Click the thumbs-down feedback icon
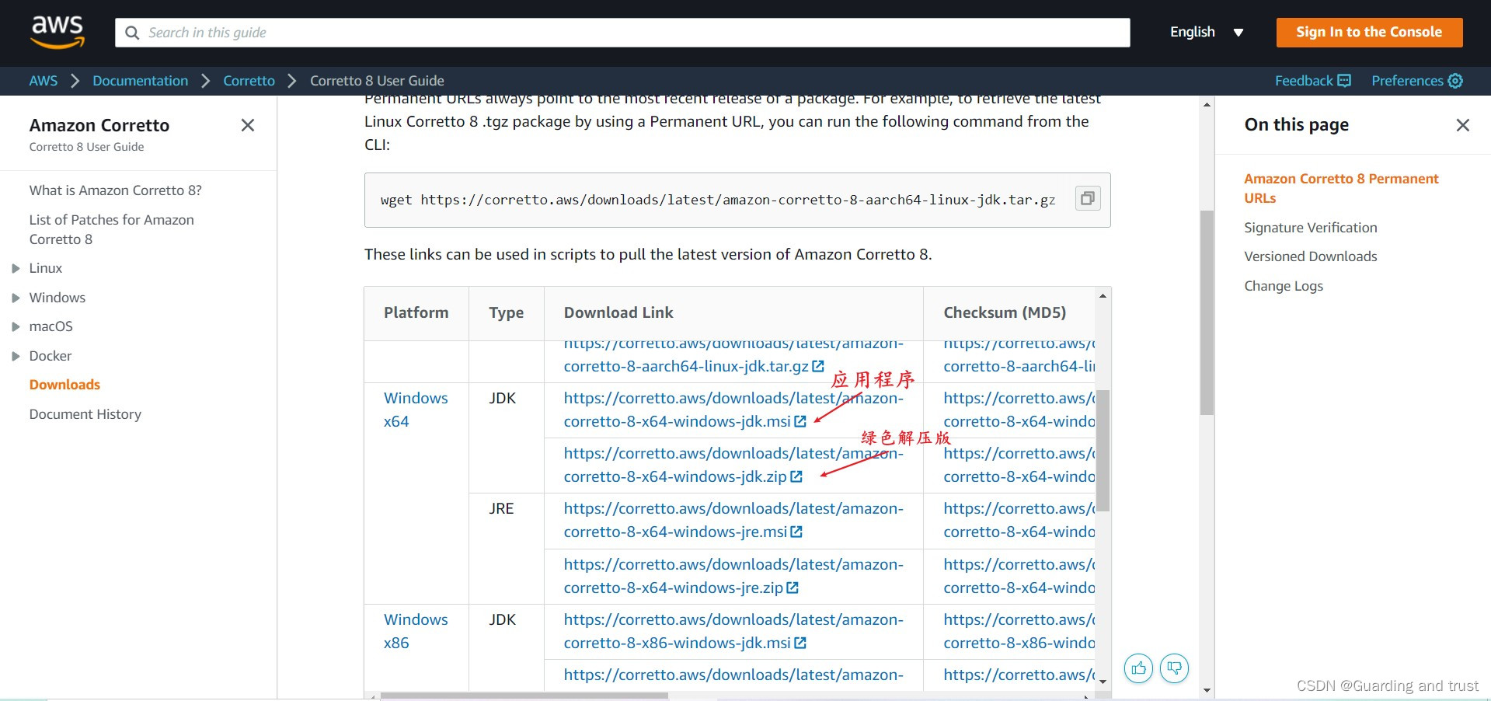 (x=1174, y=668)
